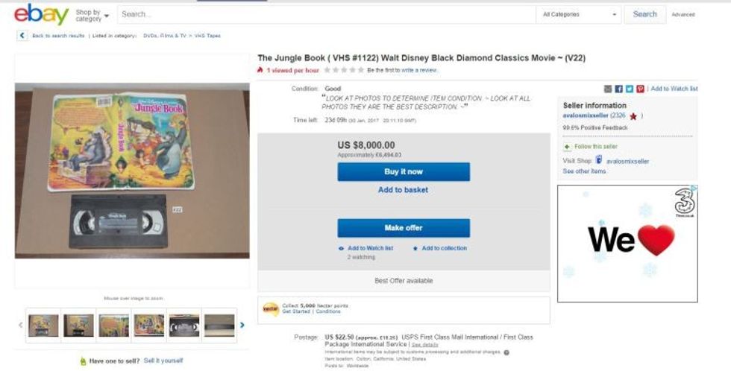Select the first photo thumbnail
Image resolution: width=731 pixels, height=371 pixels.
[x=43, y=325]
